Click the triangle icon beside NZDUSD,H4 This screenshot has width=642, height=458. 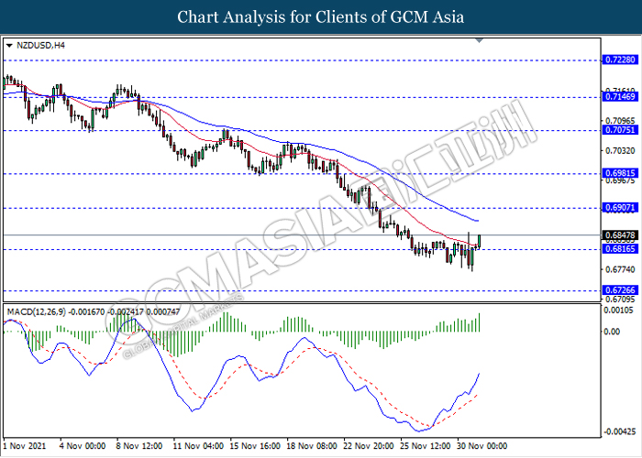(x=9, y=44)
